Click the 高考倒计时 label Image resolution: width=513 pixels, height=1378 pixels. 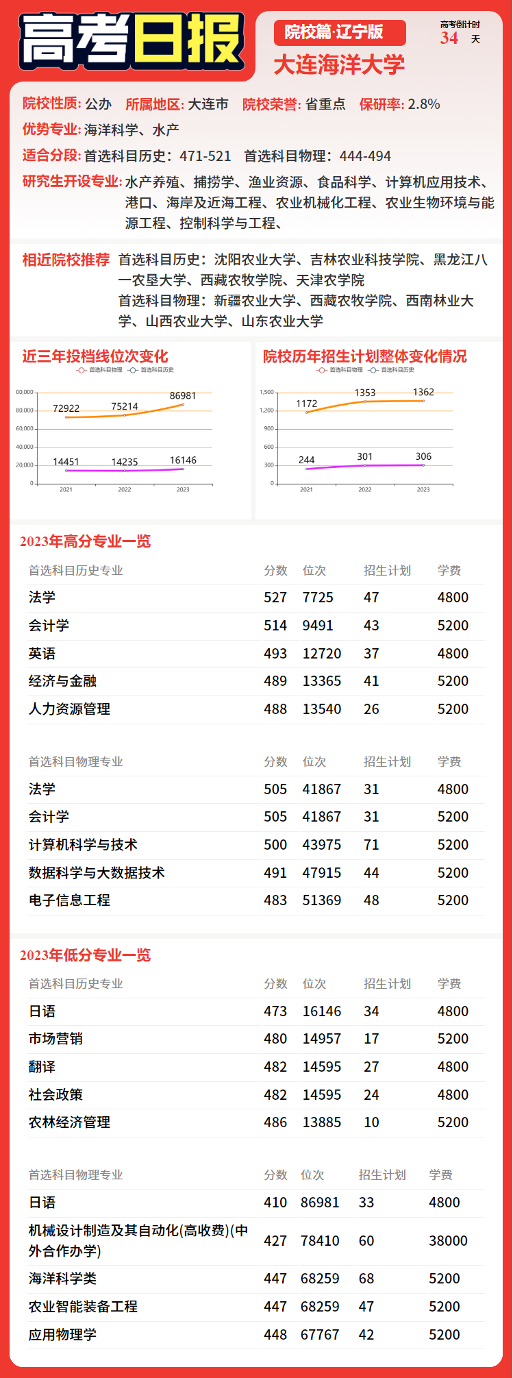(460, 25)
